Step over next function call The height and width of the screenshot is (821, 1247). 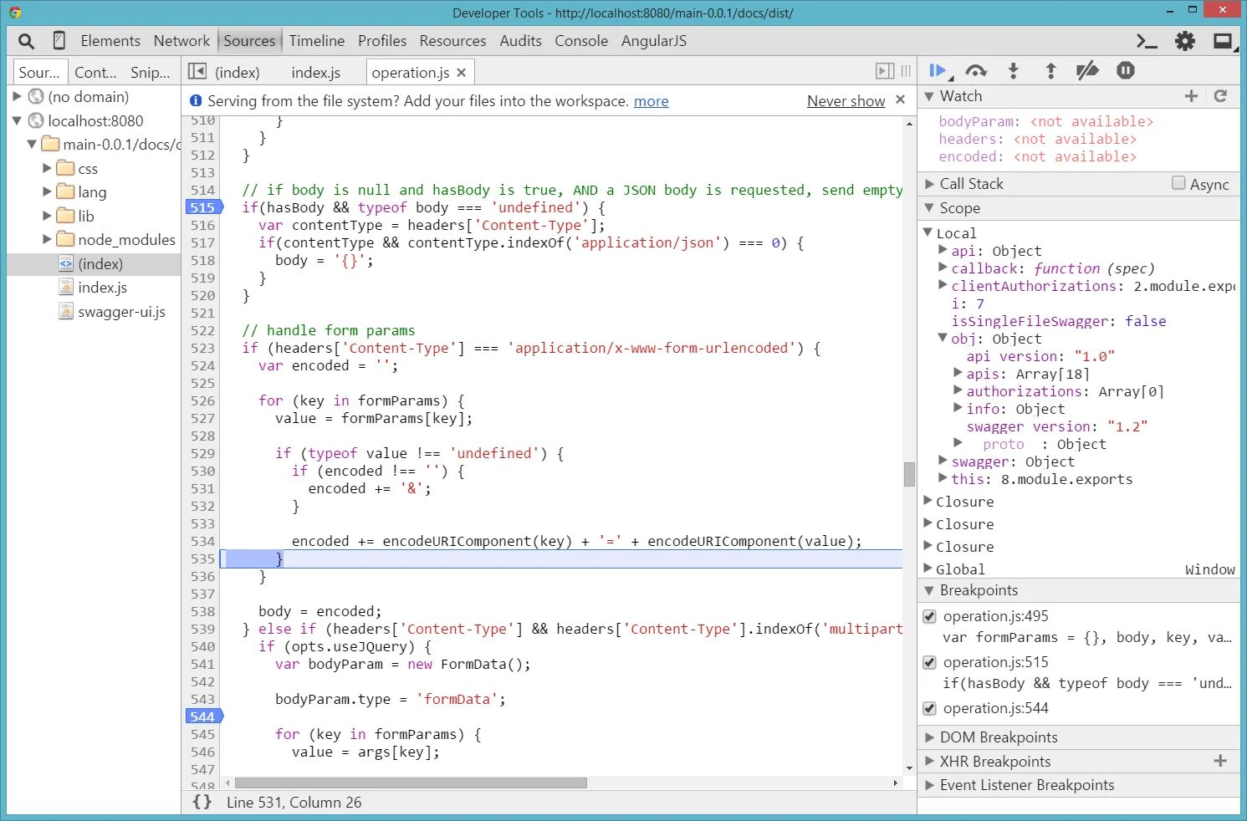coord(976,71)
